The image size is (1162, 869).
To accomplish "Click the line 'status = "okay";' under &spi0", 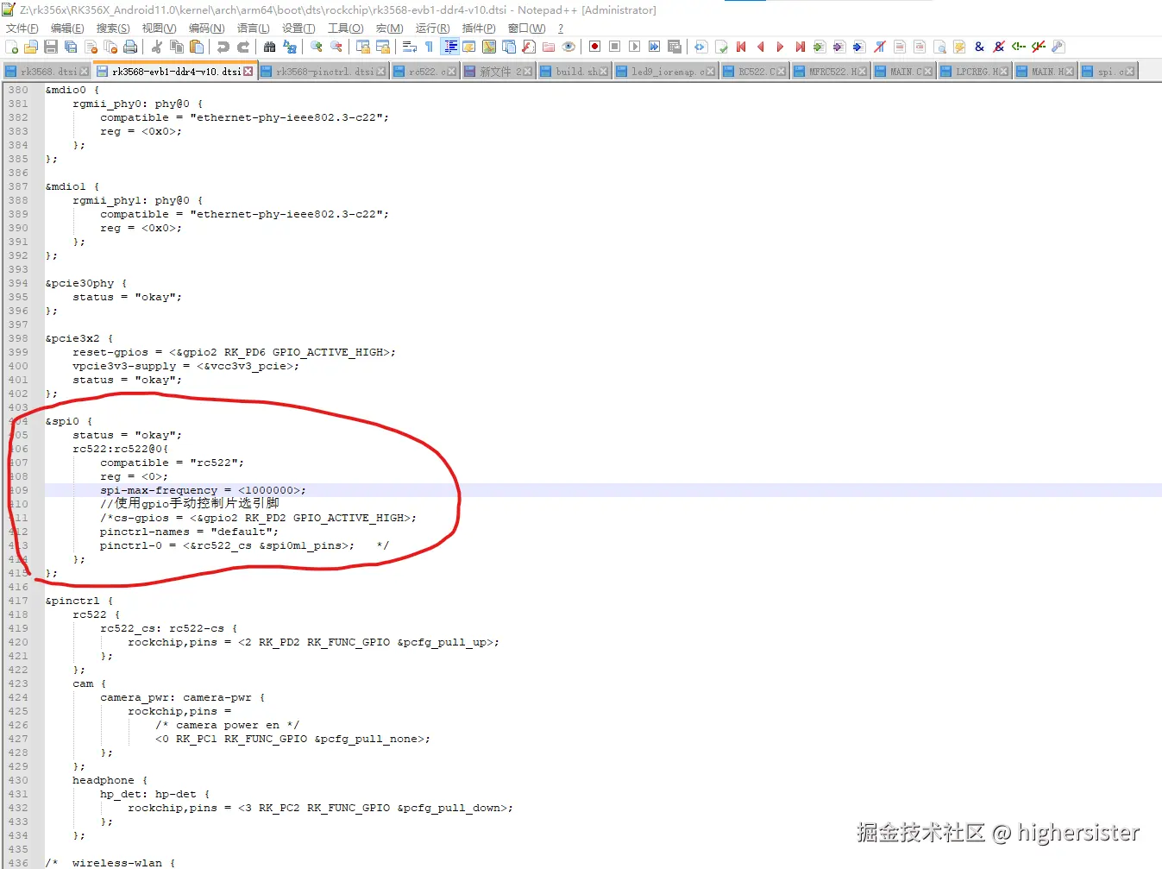I will [x=127, y=435].
